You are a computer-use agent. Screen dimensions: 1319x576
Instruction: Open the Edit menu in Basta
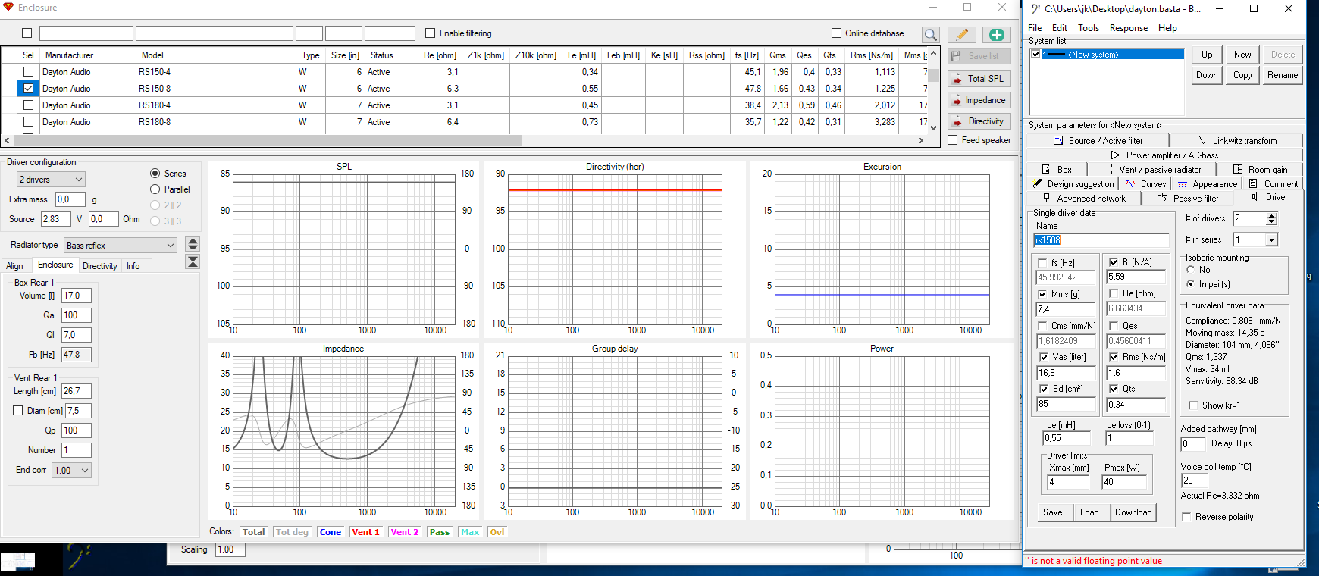point(1060,28)
